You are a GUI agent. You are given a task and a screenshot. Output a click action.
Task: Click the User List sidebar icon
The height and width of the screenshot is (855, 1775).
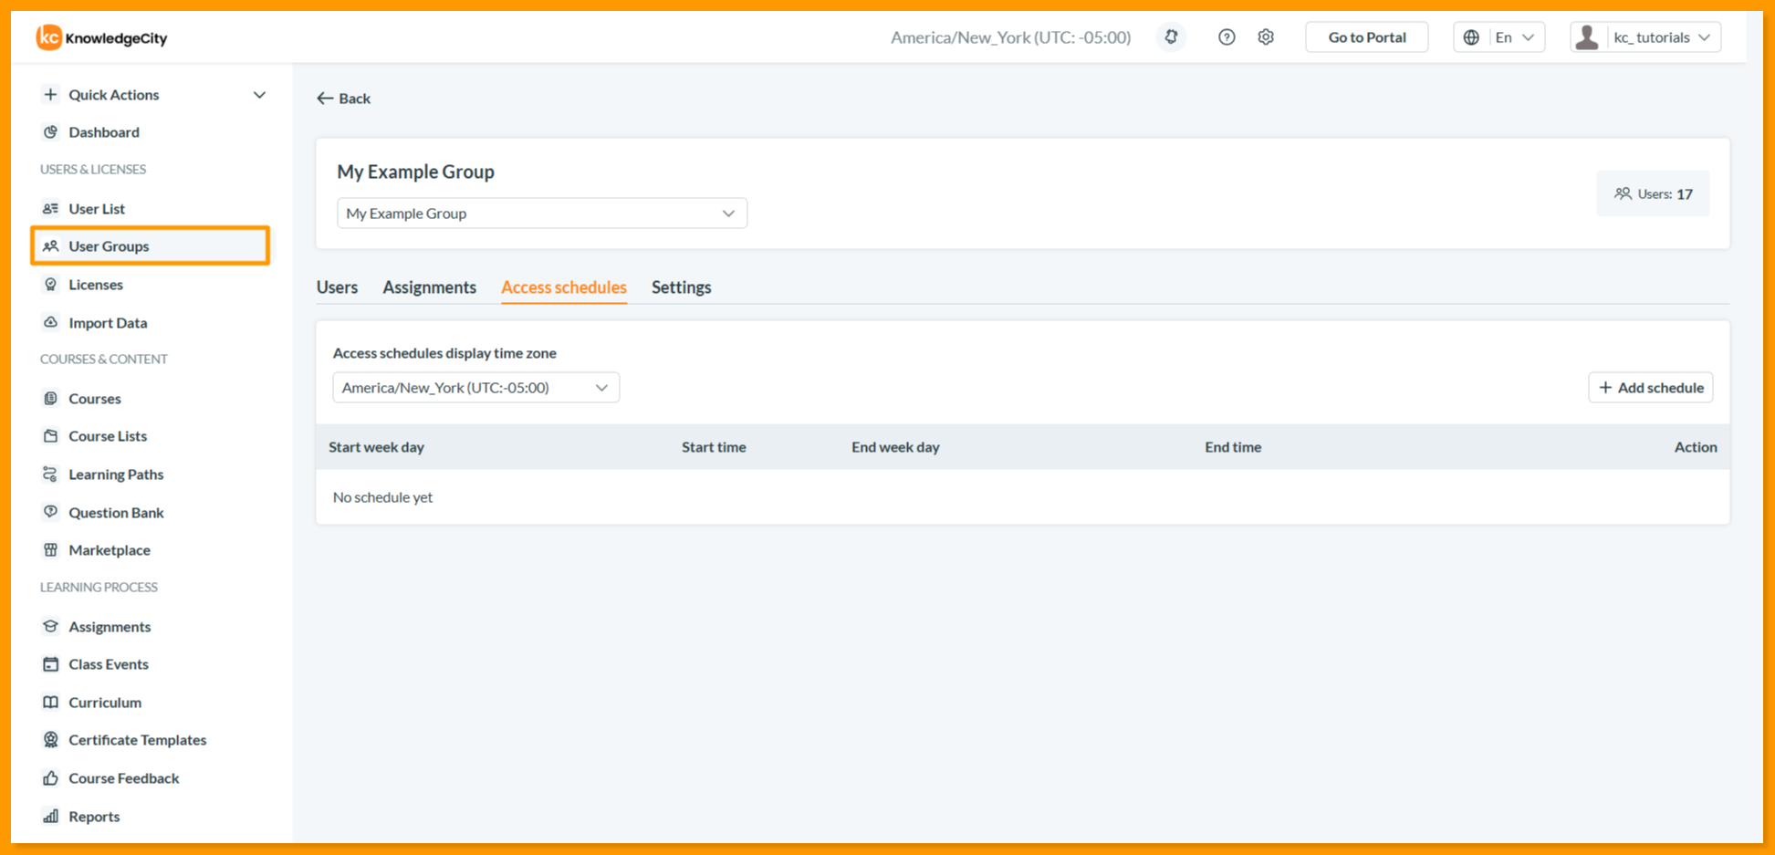click(x=50, y=208)
